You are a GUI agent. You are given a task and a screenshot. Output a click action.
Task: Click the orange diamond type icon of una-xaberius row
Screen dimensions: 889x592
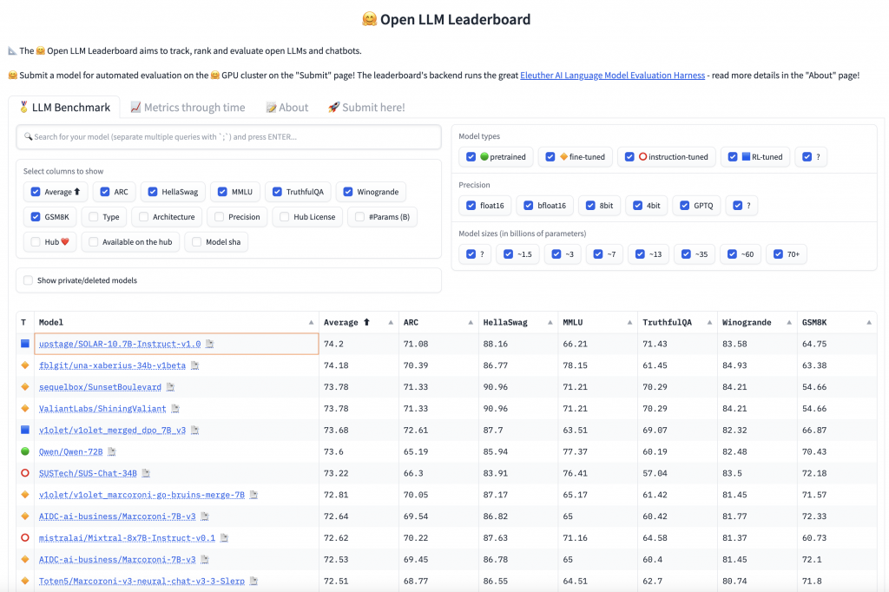[25, 365]
